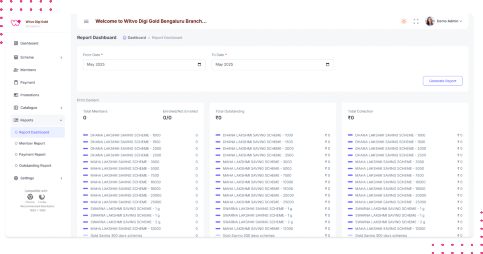The image size is (483, 254).
Task: Open the Demo Admin dropdown
Action: point(449,21)
